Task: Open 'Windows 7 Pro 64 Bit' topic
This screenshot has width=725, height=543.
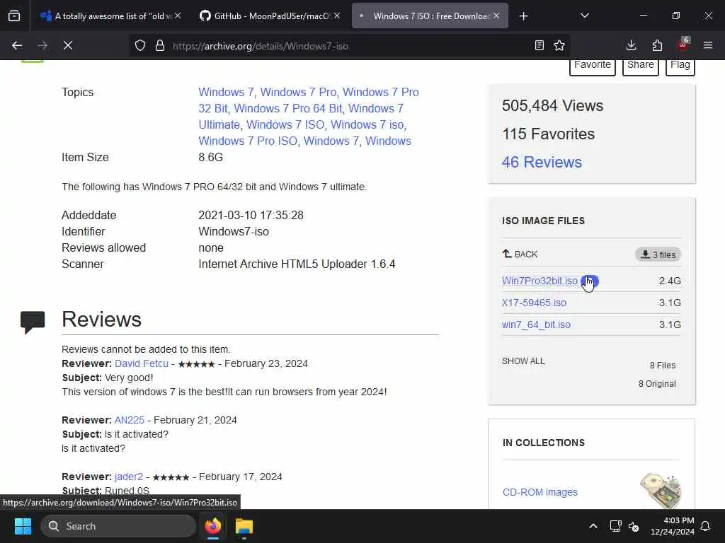Action: tap(287, 108)
